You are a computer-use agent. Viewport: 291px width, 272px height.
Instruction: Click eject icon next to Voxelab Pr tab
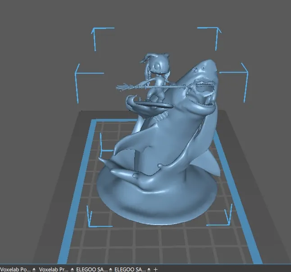72,269
